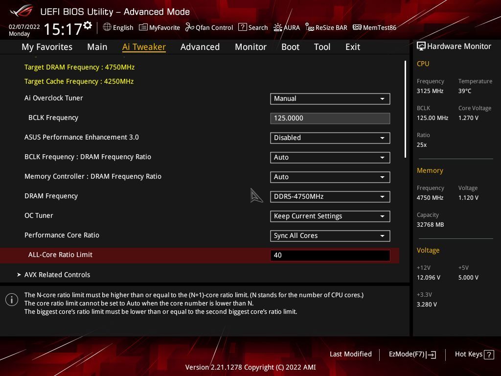Click the Ratio 25x value
This screenshot has height=376, width=501.
(x=421, y=145)
